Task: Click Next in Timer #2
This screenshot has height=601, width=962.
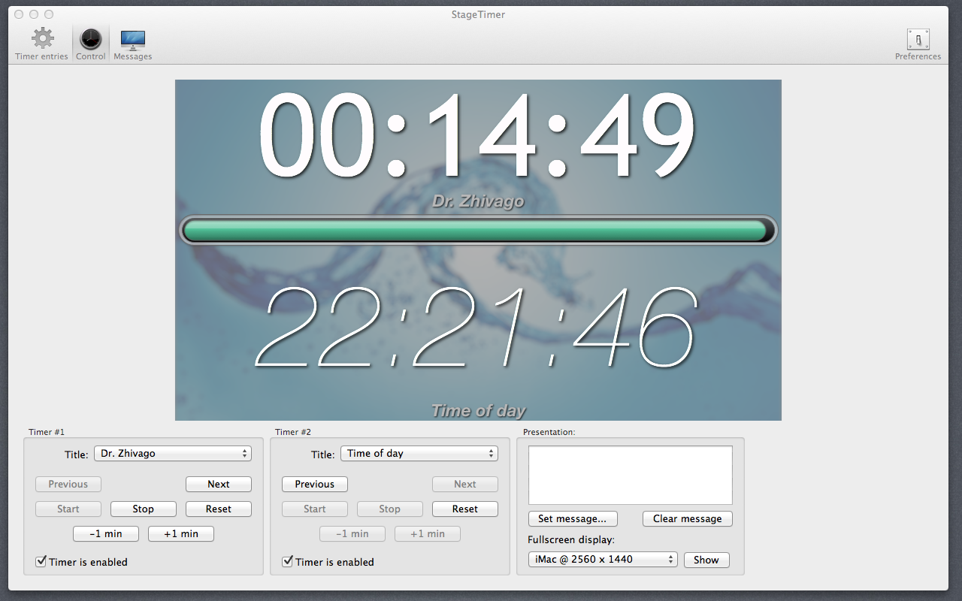Action: point(465,485)
